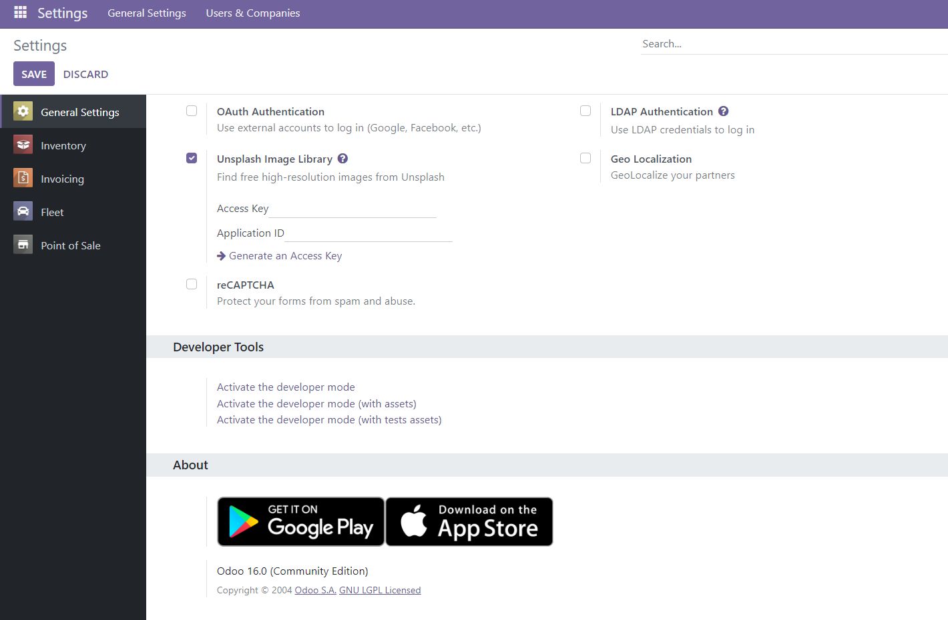Click the General Settings gear icon
948x620 pixels.
pos(23,111)
